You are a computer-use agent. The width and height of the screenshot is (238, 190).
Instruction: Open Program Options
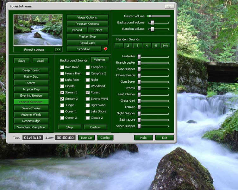[87, 24]
